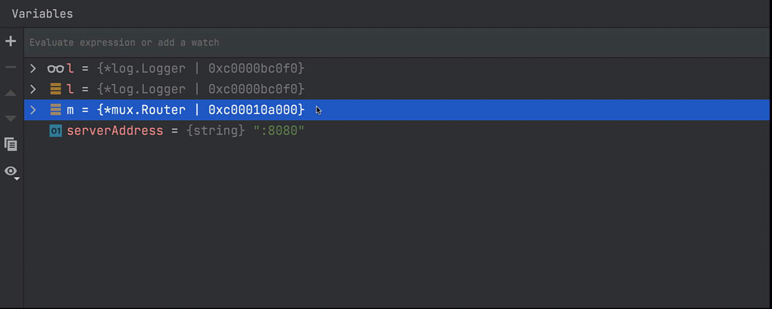Click the Duplicate Watch copy icon
Viewport: 772px width, 309px height.
pos(10,144)
